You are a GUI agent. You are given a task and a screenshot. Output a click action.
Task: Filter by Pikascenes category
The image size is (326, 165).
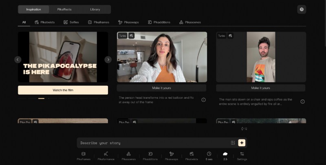190,22
